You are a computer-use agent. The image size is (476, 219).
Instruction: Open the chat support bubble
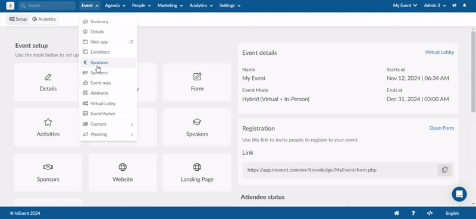coord(459,194)
